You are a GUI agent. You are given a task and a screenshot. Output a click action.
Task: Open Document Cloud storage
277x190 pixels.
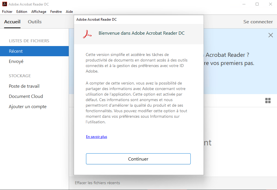tap(26, 96)
